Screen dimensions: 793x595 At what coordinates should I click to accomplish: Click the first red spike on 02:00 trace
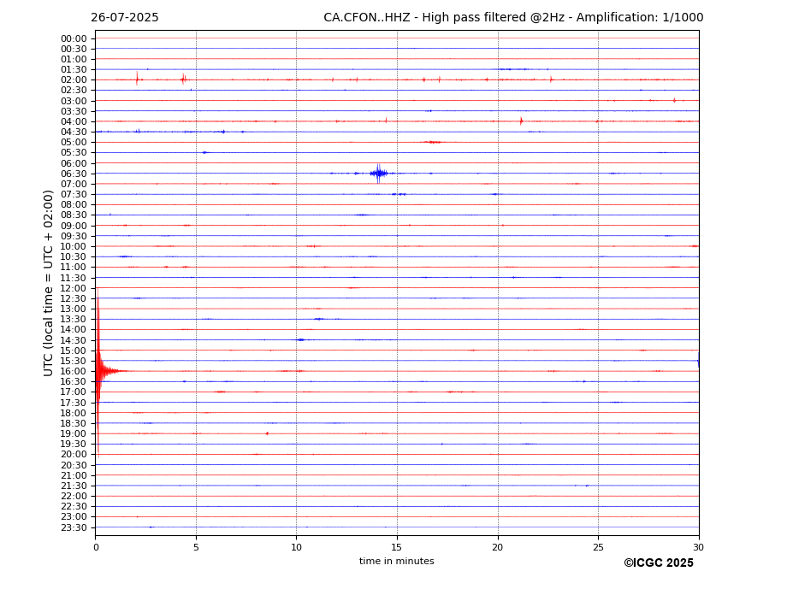click(x=137, y=79)
